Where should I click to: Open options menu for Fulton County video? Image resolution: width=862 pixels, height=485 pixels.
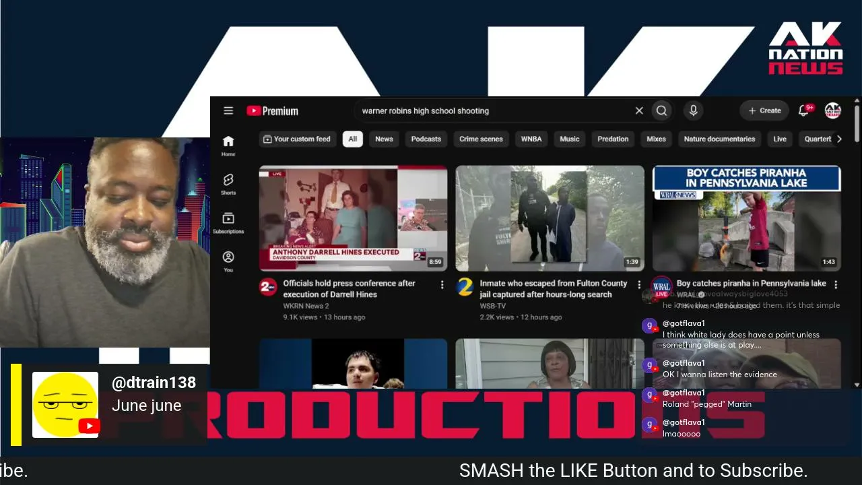click(638, 285)
